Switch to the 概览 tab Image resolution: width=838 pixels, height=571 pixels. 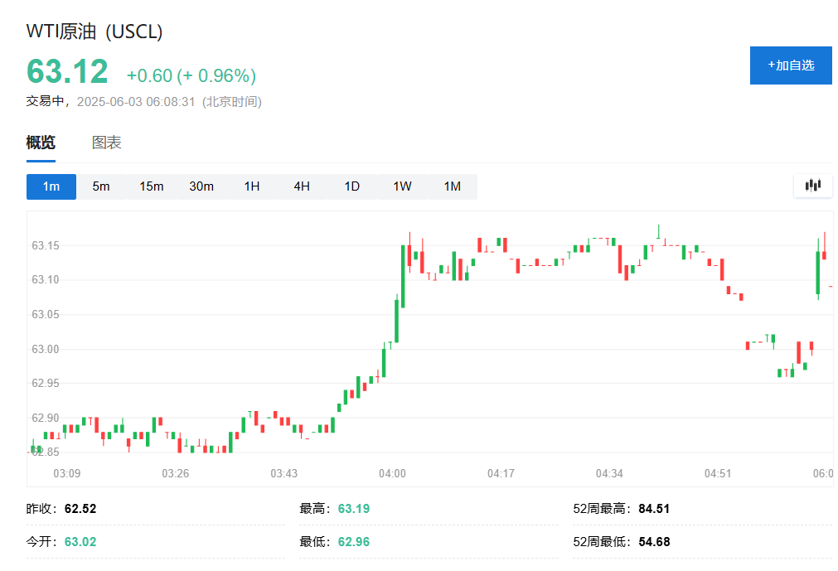41,143
